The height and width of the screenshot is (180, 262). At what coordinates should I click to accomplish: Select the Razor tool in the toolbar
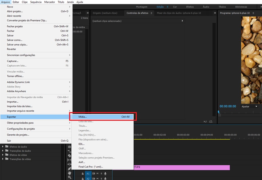pos(69,155)
